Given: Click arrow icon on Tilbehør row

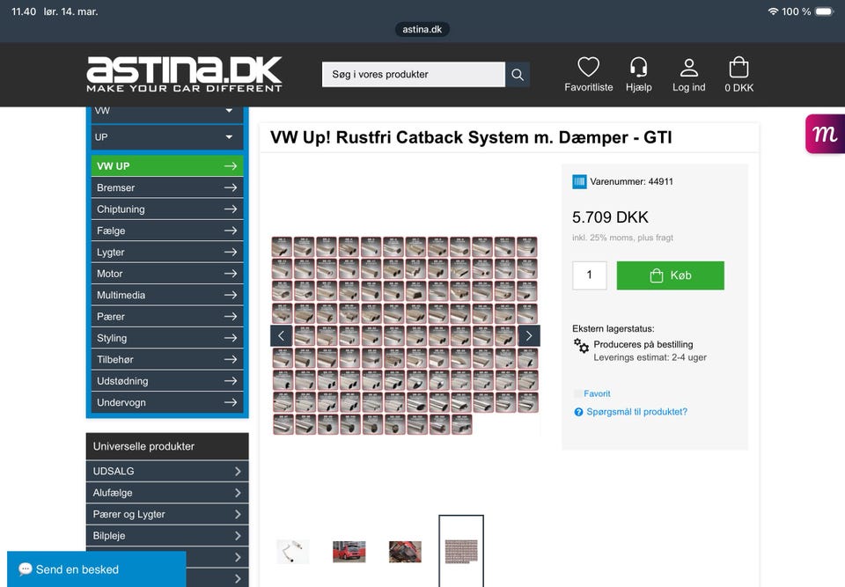Looking at the screenshot, I should click(231, 360).
